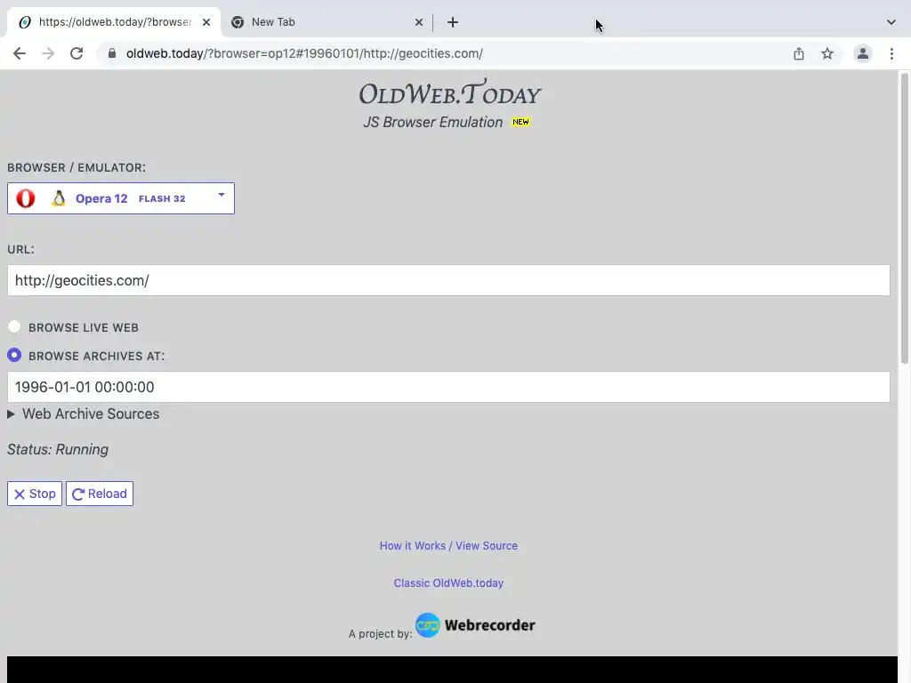Click the FLASH 32 label in browser selector
Screen dimensions: 911x683
(x=162, y=198)
